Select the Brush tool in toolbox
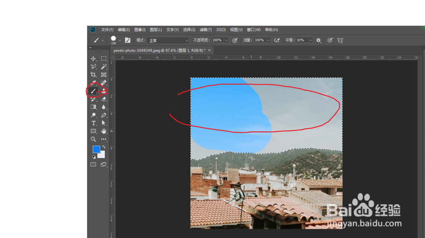Viewport: 425px width, 238px height. (x=93, y=91)
